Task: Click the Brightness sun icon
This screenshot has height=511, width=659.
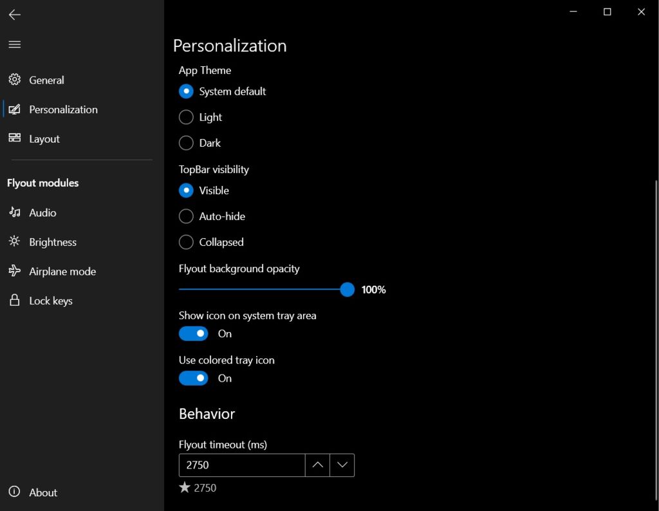Action: pos(14,242)
